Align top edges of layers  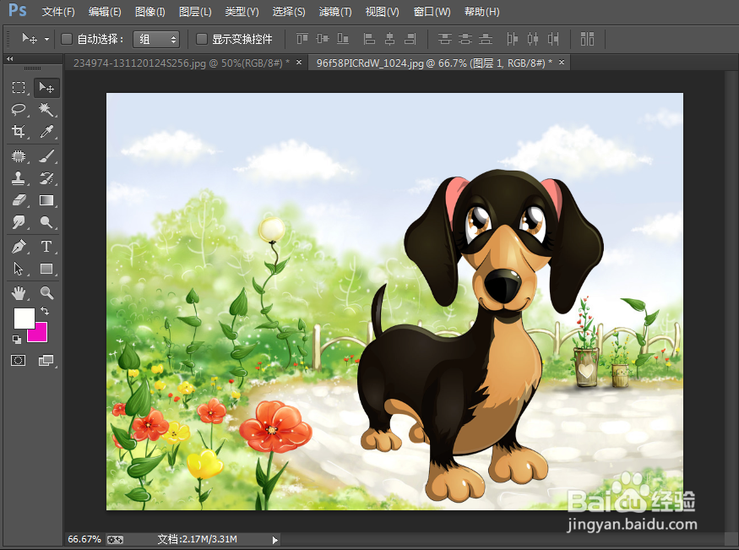[302, 39]
